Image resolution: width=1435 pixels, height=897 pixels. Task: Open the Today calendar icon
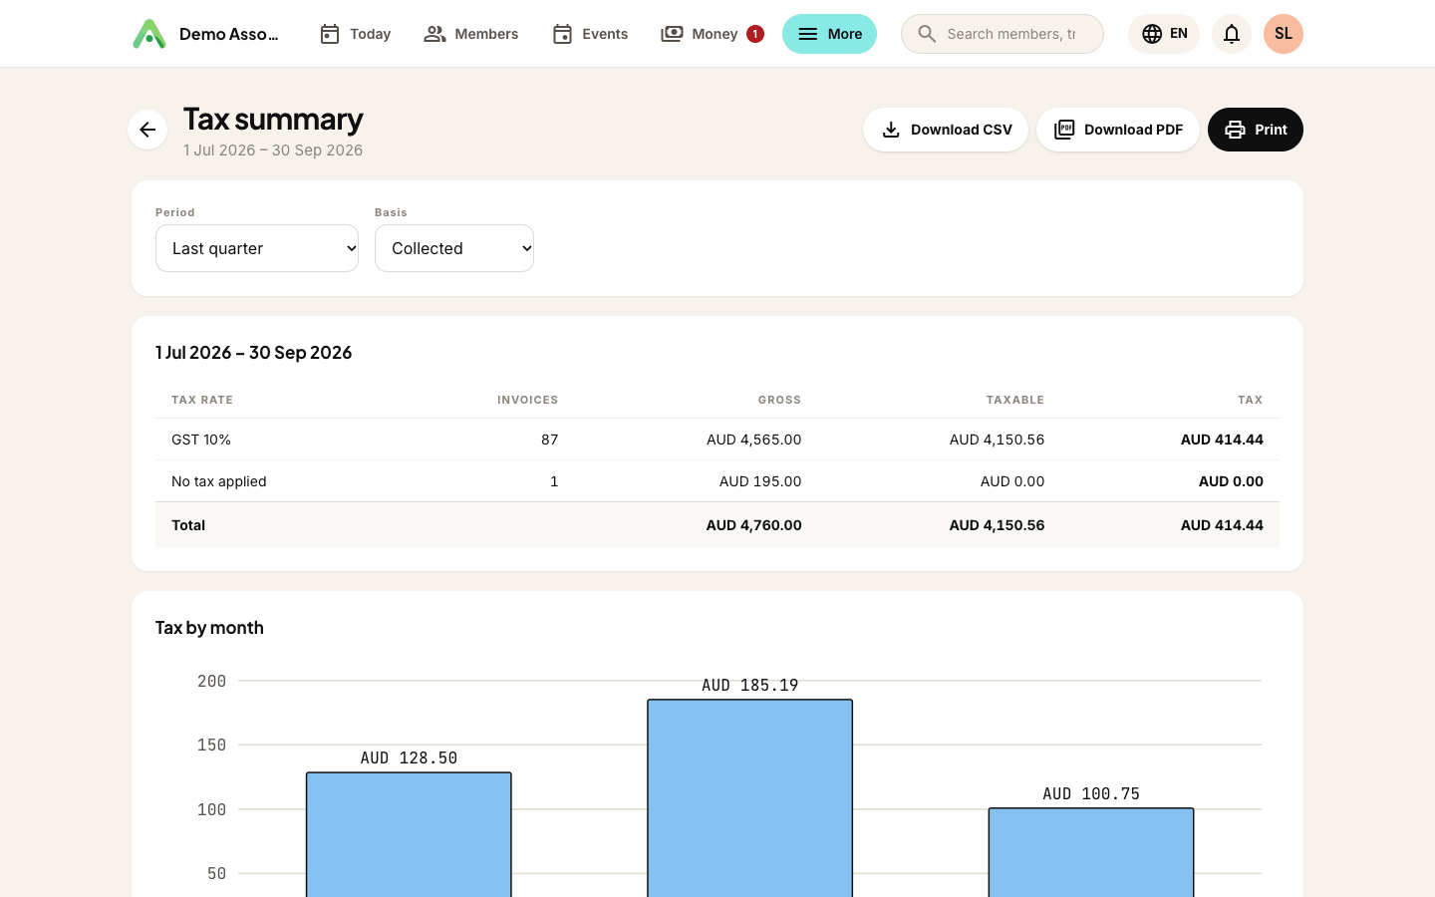click(x=330, y=34)
